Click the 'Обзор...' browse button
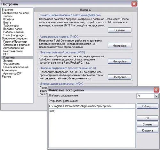This screenshot has height=150, width=160. tap(147, 106)
